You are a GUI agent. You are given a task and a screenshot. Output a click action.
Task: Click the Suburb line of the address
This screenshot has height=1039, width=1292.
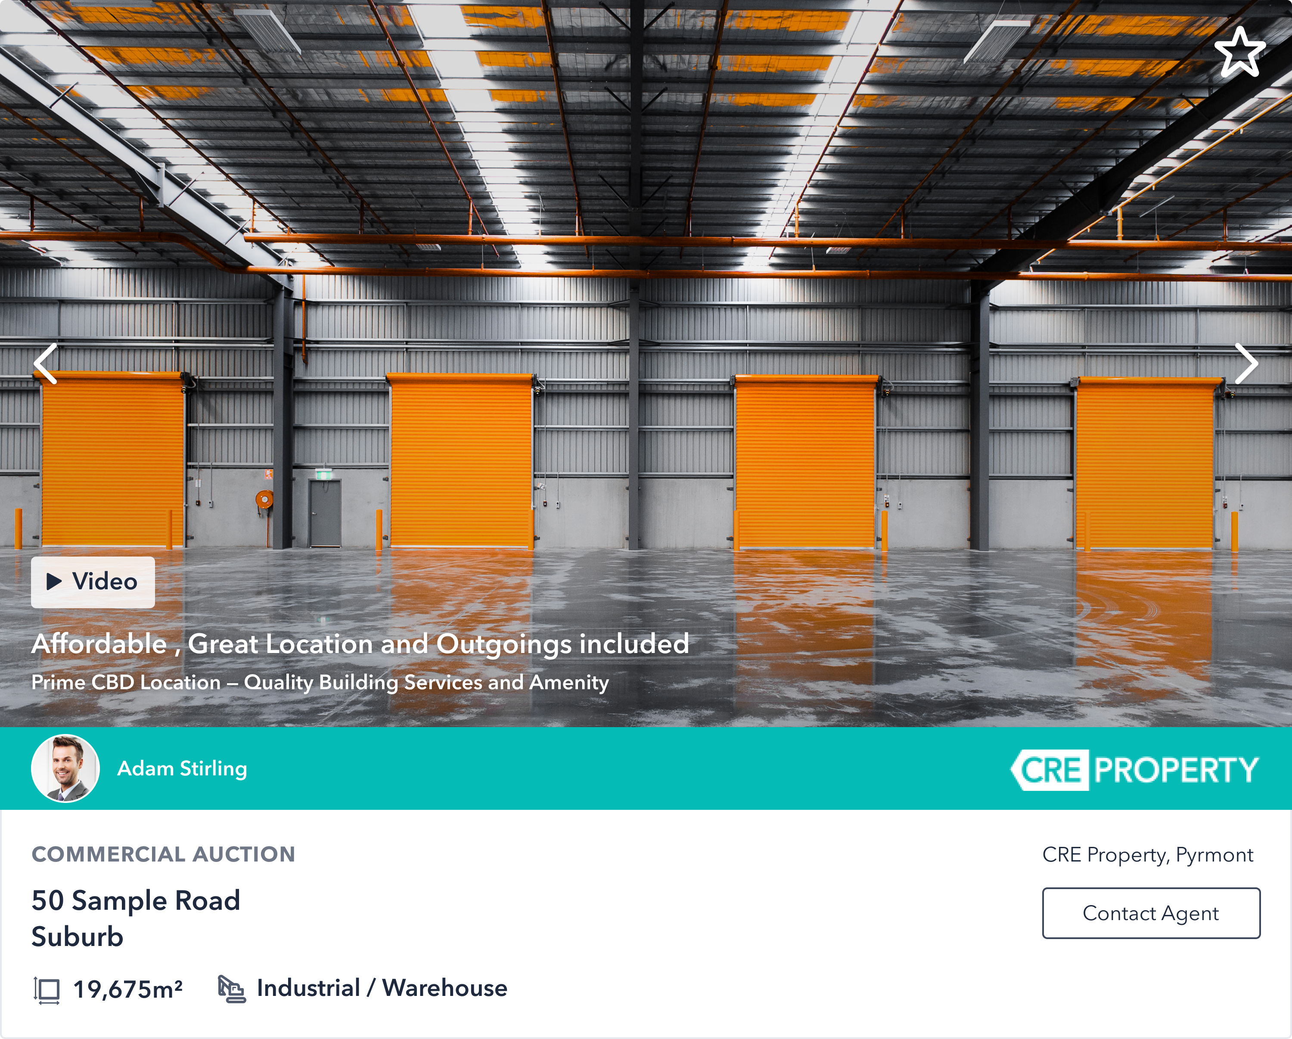click(77, 936)
